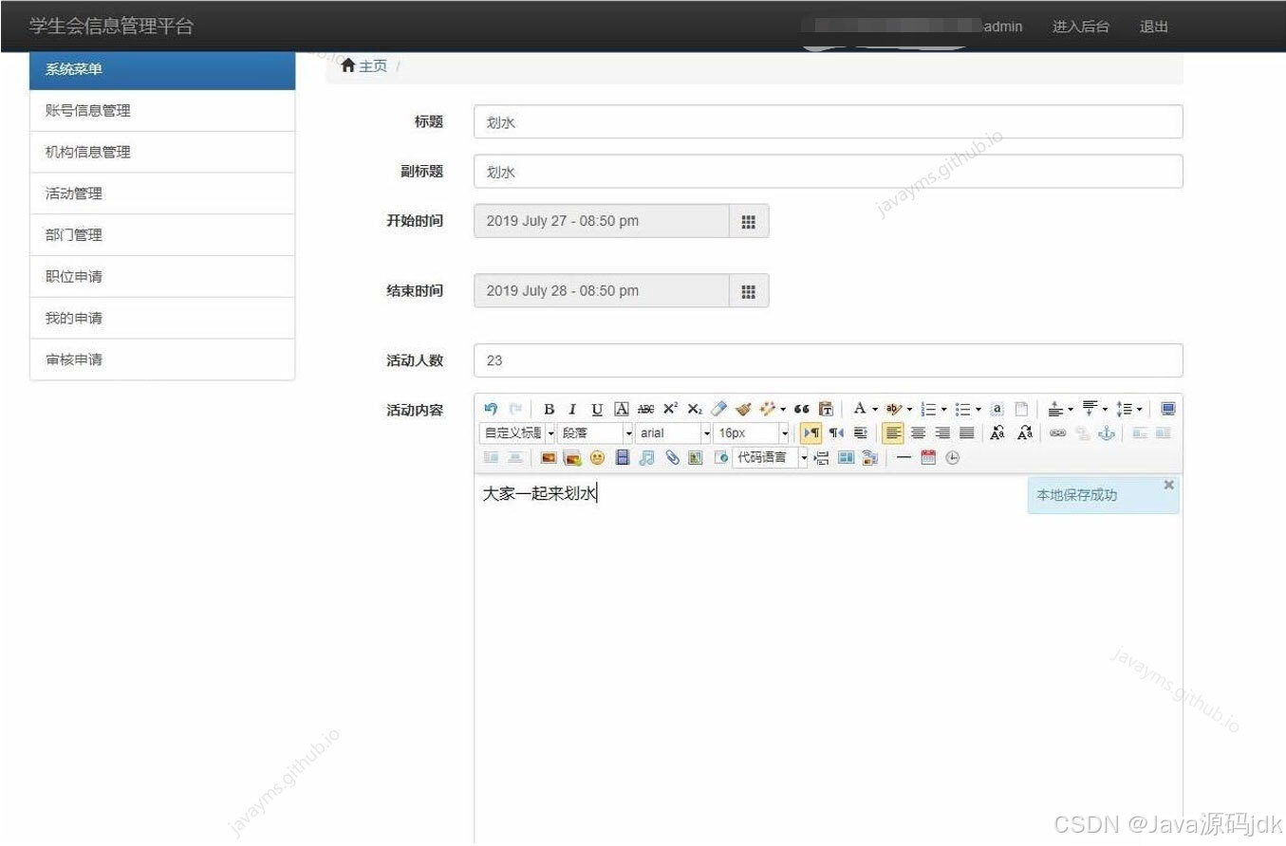1286x846 pixels.
Task: Log out via the 退出 link
Action: tap(1154, 27)
